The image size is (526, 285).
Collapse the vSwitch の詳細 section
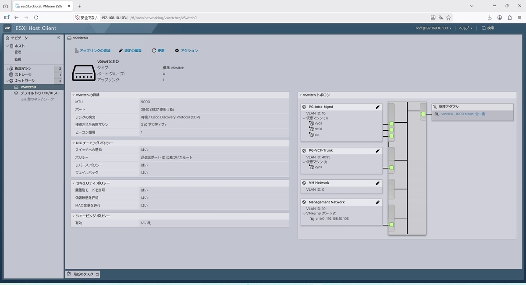click(74, 95)
